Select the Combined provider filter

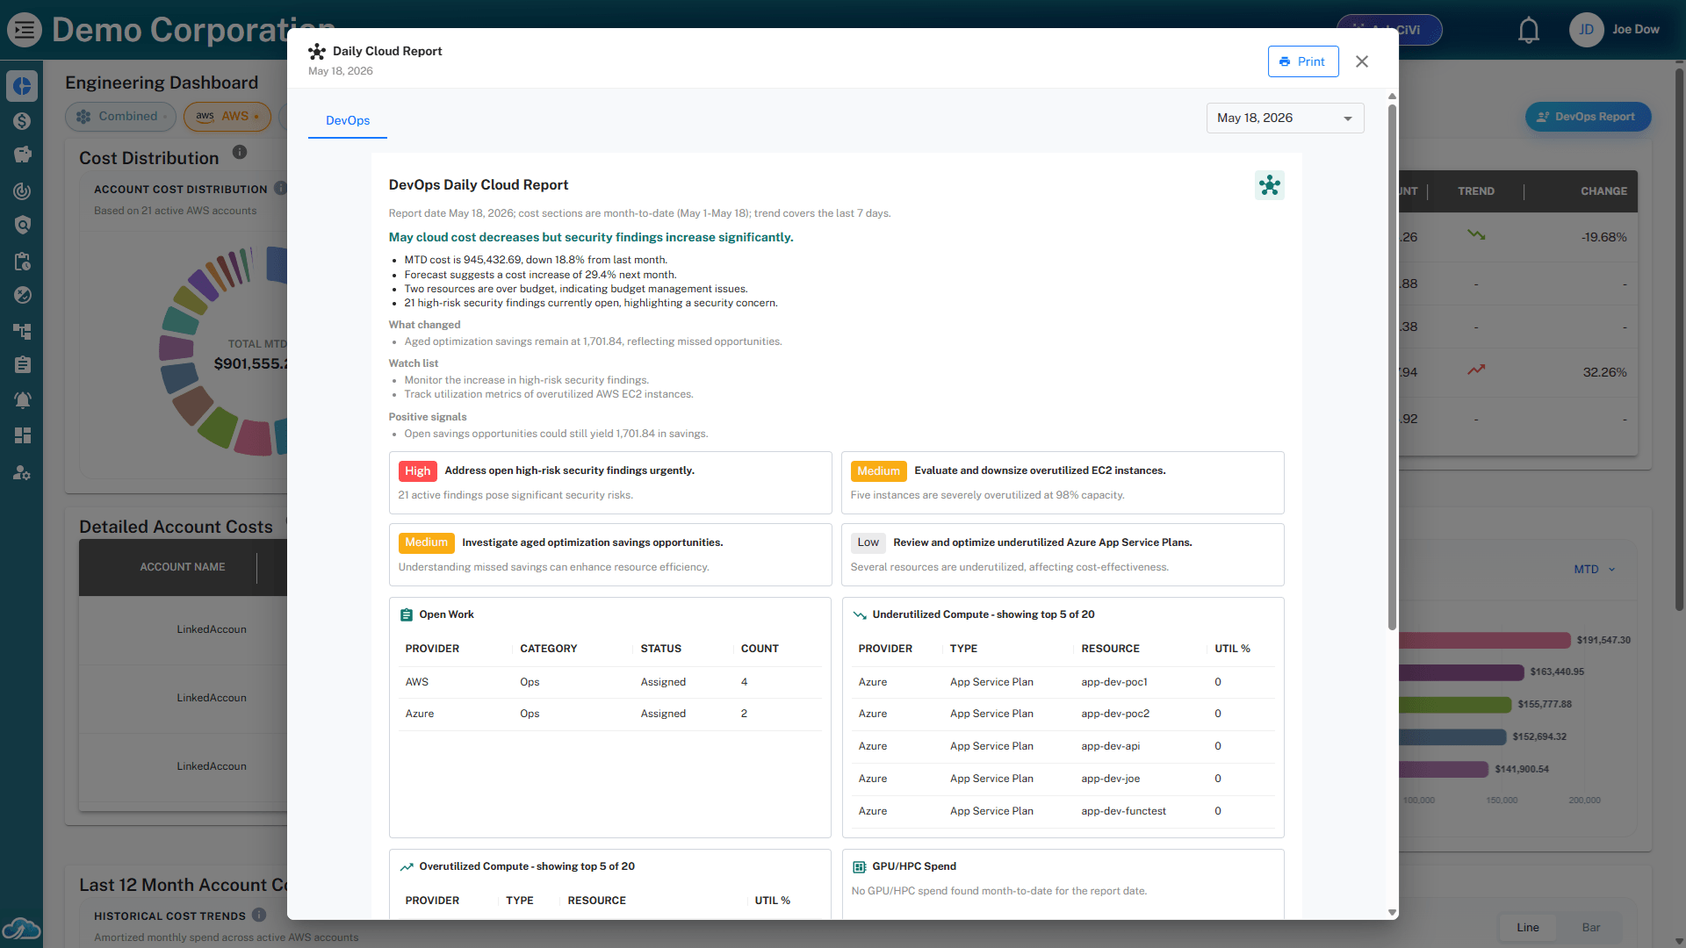coord(120,117)
